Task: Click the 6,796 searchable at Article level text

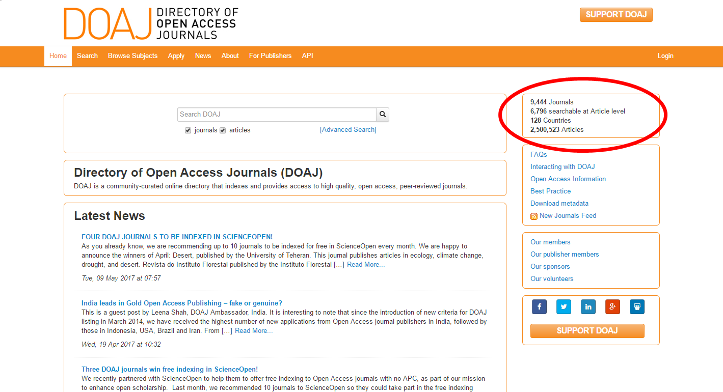Action: [578, 111]
